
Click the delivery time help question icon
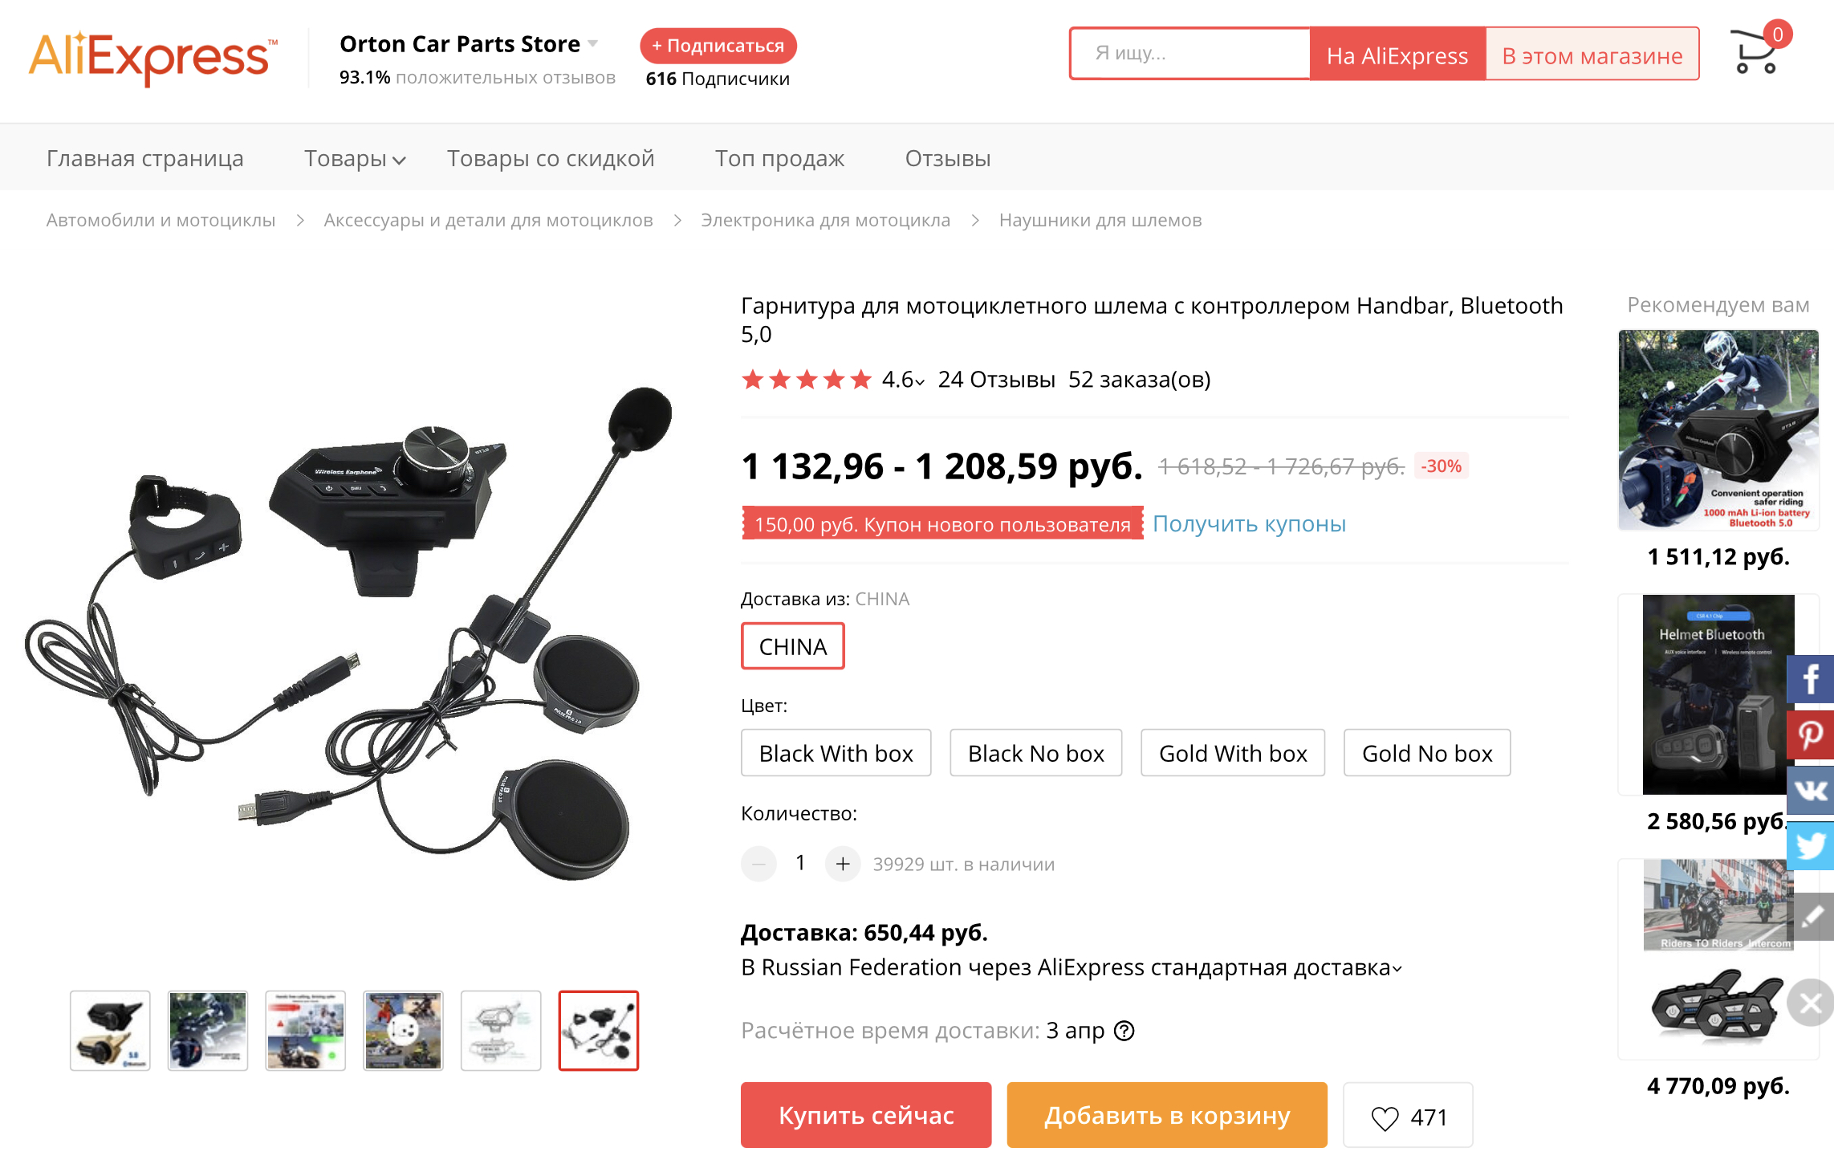coord(1124,1030)
